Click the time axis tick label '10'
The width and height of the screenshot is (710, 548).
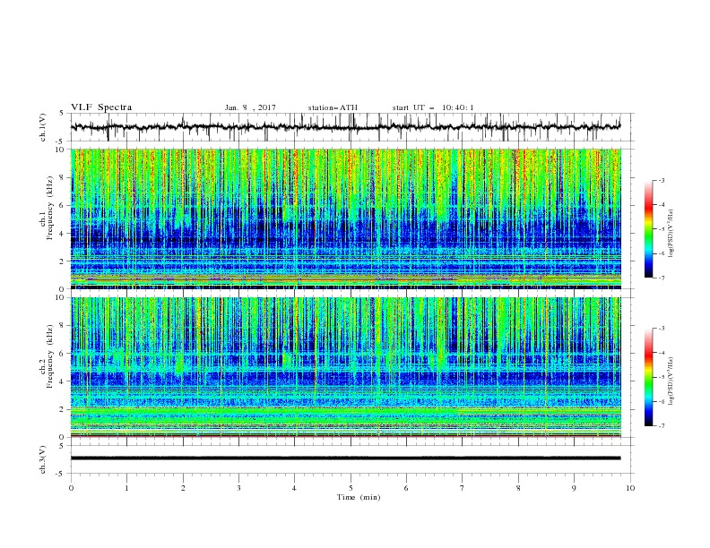pos(630,488)
